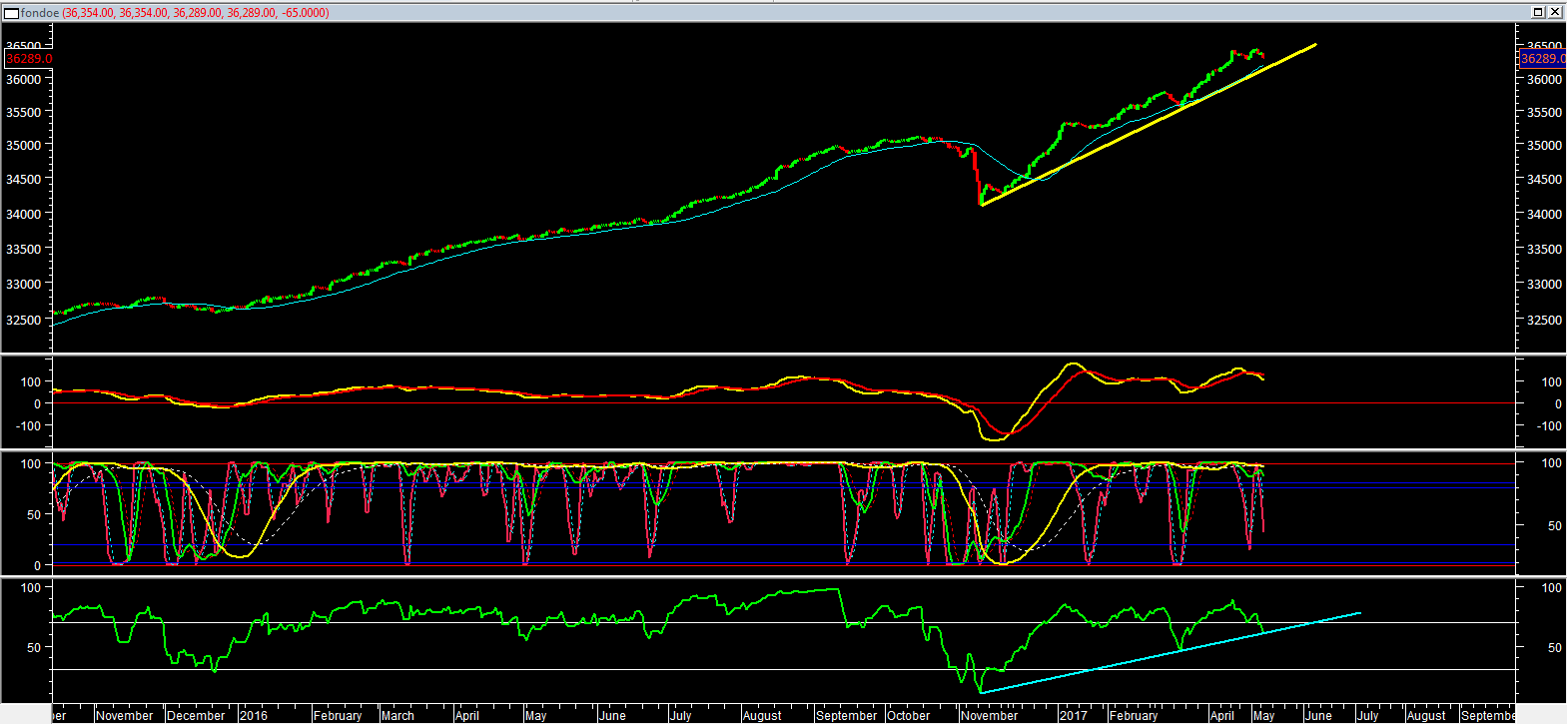Click the 32500 value on the left price axis
The width and height of the screenshot is (1567, 724).
tap(23, 320)
